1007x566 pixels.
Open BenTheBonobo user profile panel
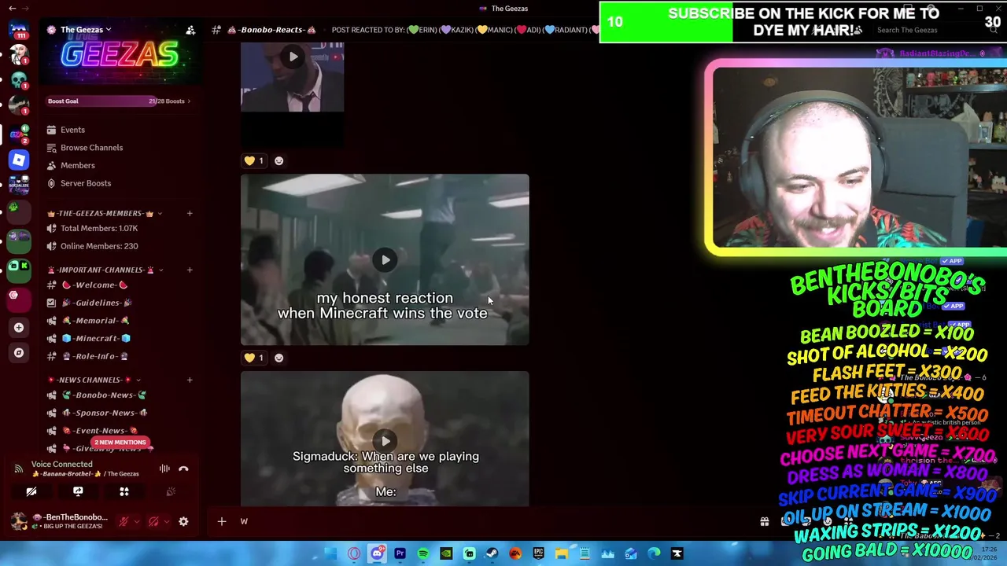pyautogui.click(x=60, y=521)
